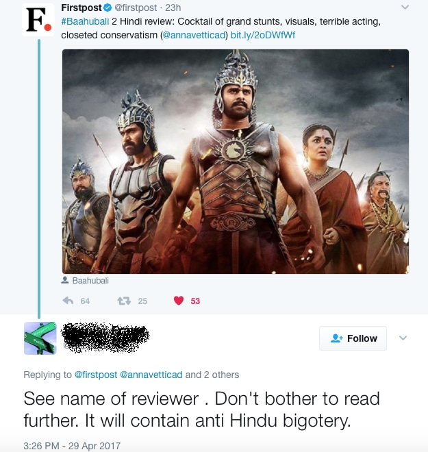This screenshot has width=428, height=452.
Task: Open the #Baahubali hashtag link
Action: point(85,22)
